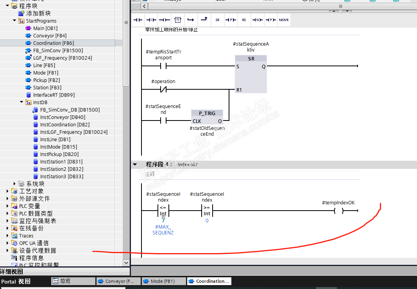Screen dimensions: 417x289
Task: Insert a normally closed contact
Action: [x=151, y=20]
